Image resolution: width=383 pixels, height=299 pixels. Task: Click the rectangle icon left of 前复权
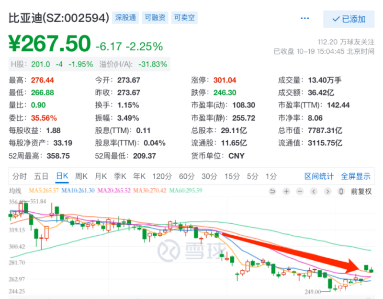[x=341, y=191]
